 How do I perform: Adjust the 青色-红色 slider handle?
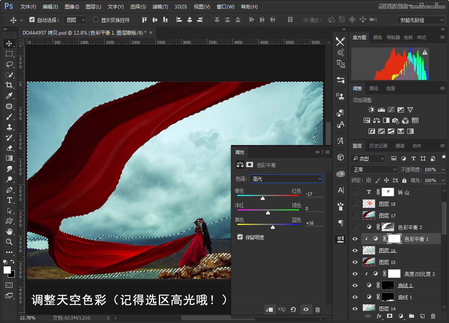[263, 198]
